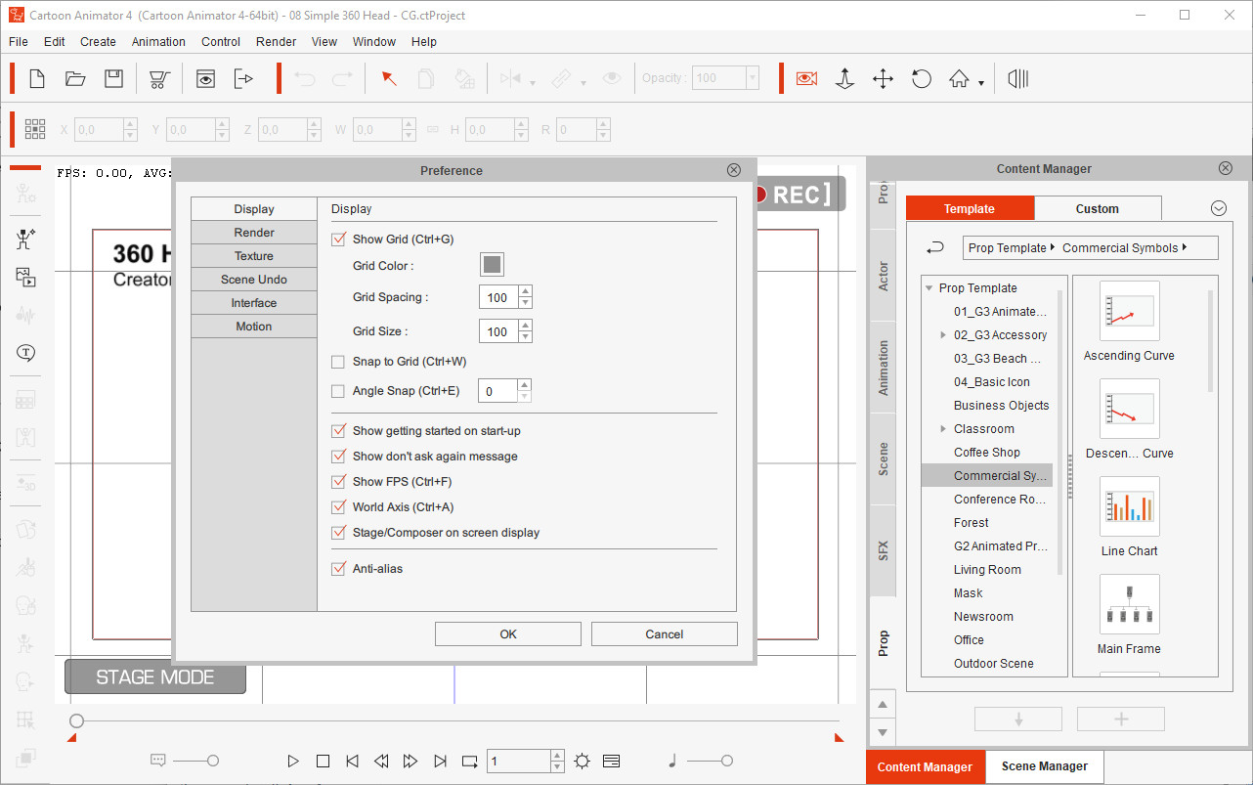
Task: Click the Stop playback square button
Action: [x=323, y=761]
